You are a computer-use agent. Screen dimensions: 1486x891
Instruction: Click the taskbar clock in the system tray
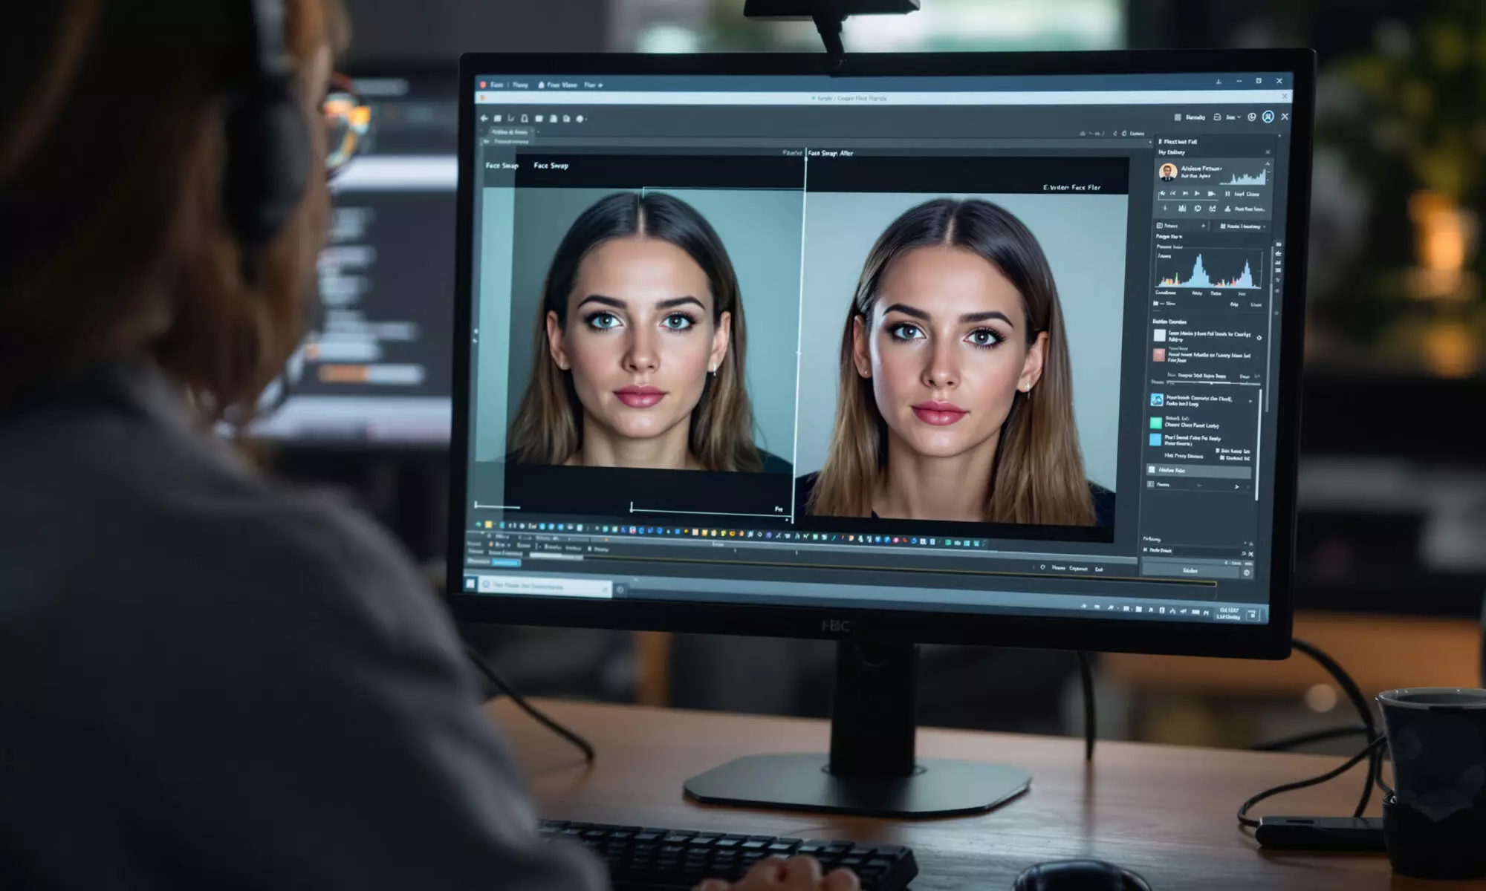point(1228,613)
